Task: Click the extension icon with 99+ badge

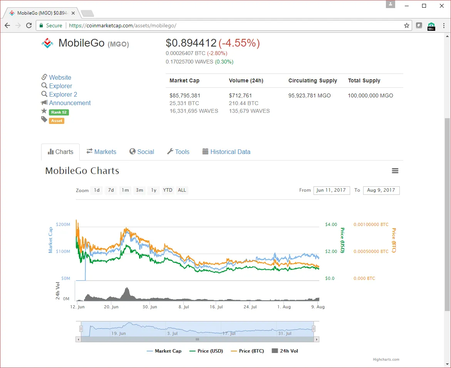Action: [431, 26]
